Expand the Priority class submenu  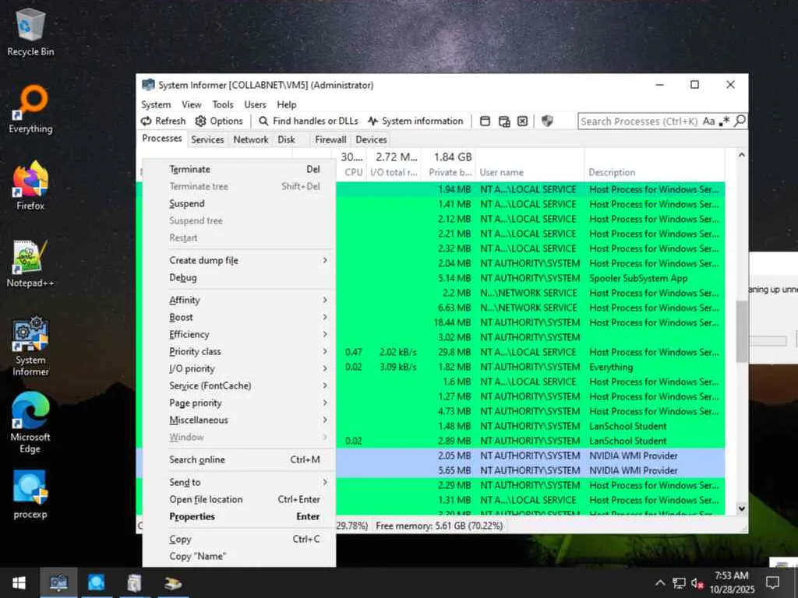coord(239,351)
